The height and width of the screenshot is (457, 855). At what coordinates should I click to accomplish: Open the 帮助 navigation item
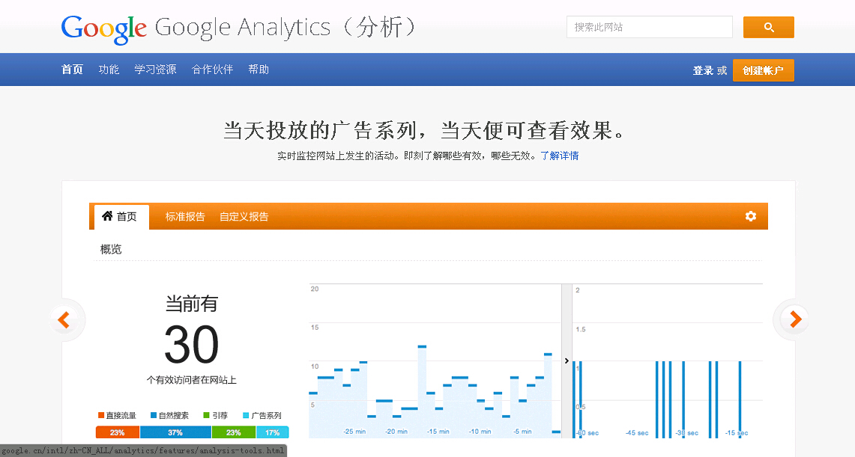(x=259, y=70)
